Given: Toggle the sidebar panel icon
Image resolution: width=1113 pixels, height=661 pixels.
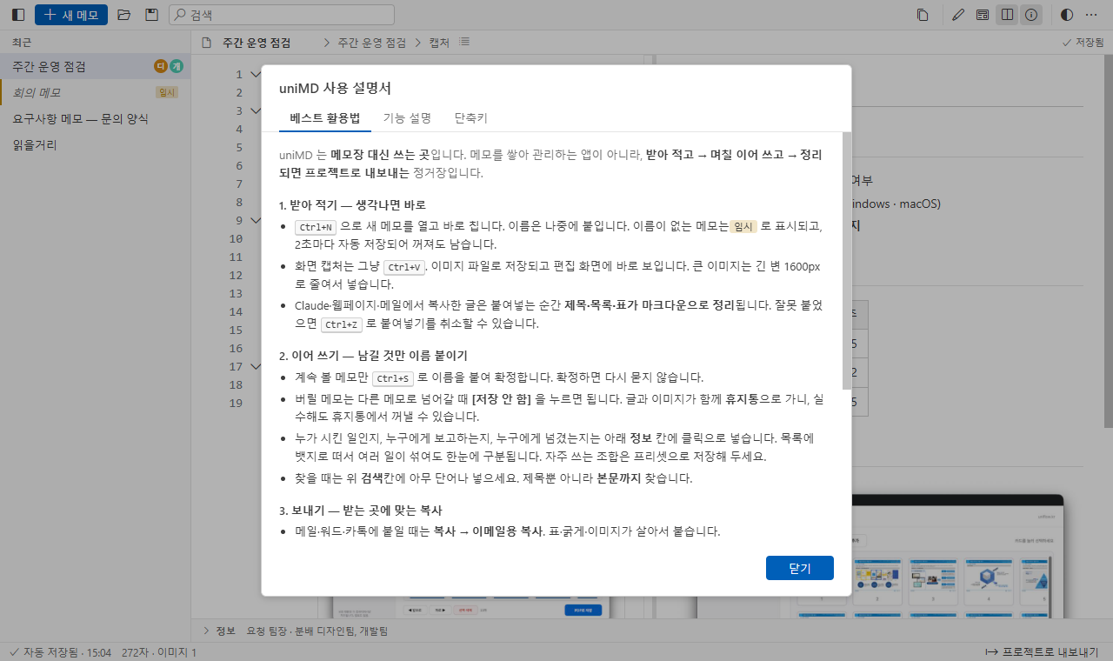Looking at the screenshot, I should 18,15.
